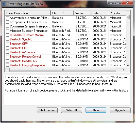
Task: Enable the Bluetooth Headset AG checkbox
Action: (x=8, y=61)
